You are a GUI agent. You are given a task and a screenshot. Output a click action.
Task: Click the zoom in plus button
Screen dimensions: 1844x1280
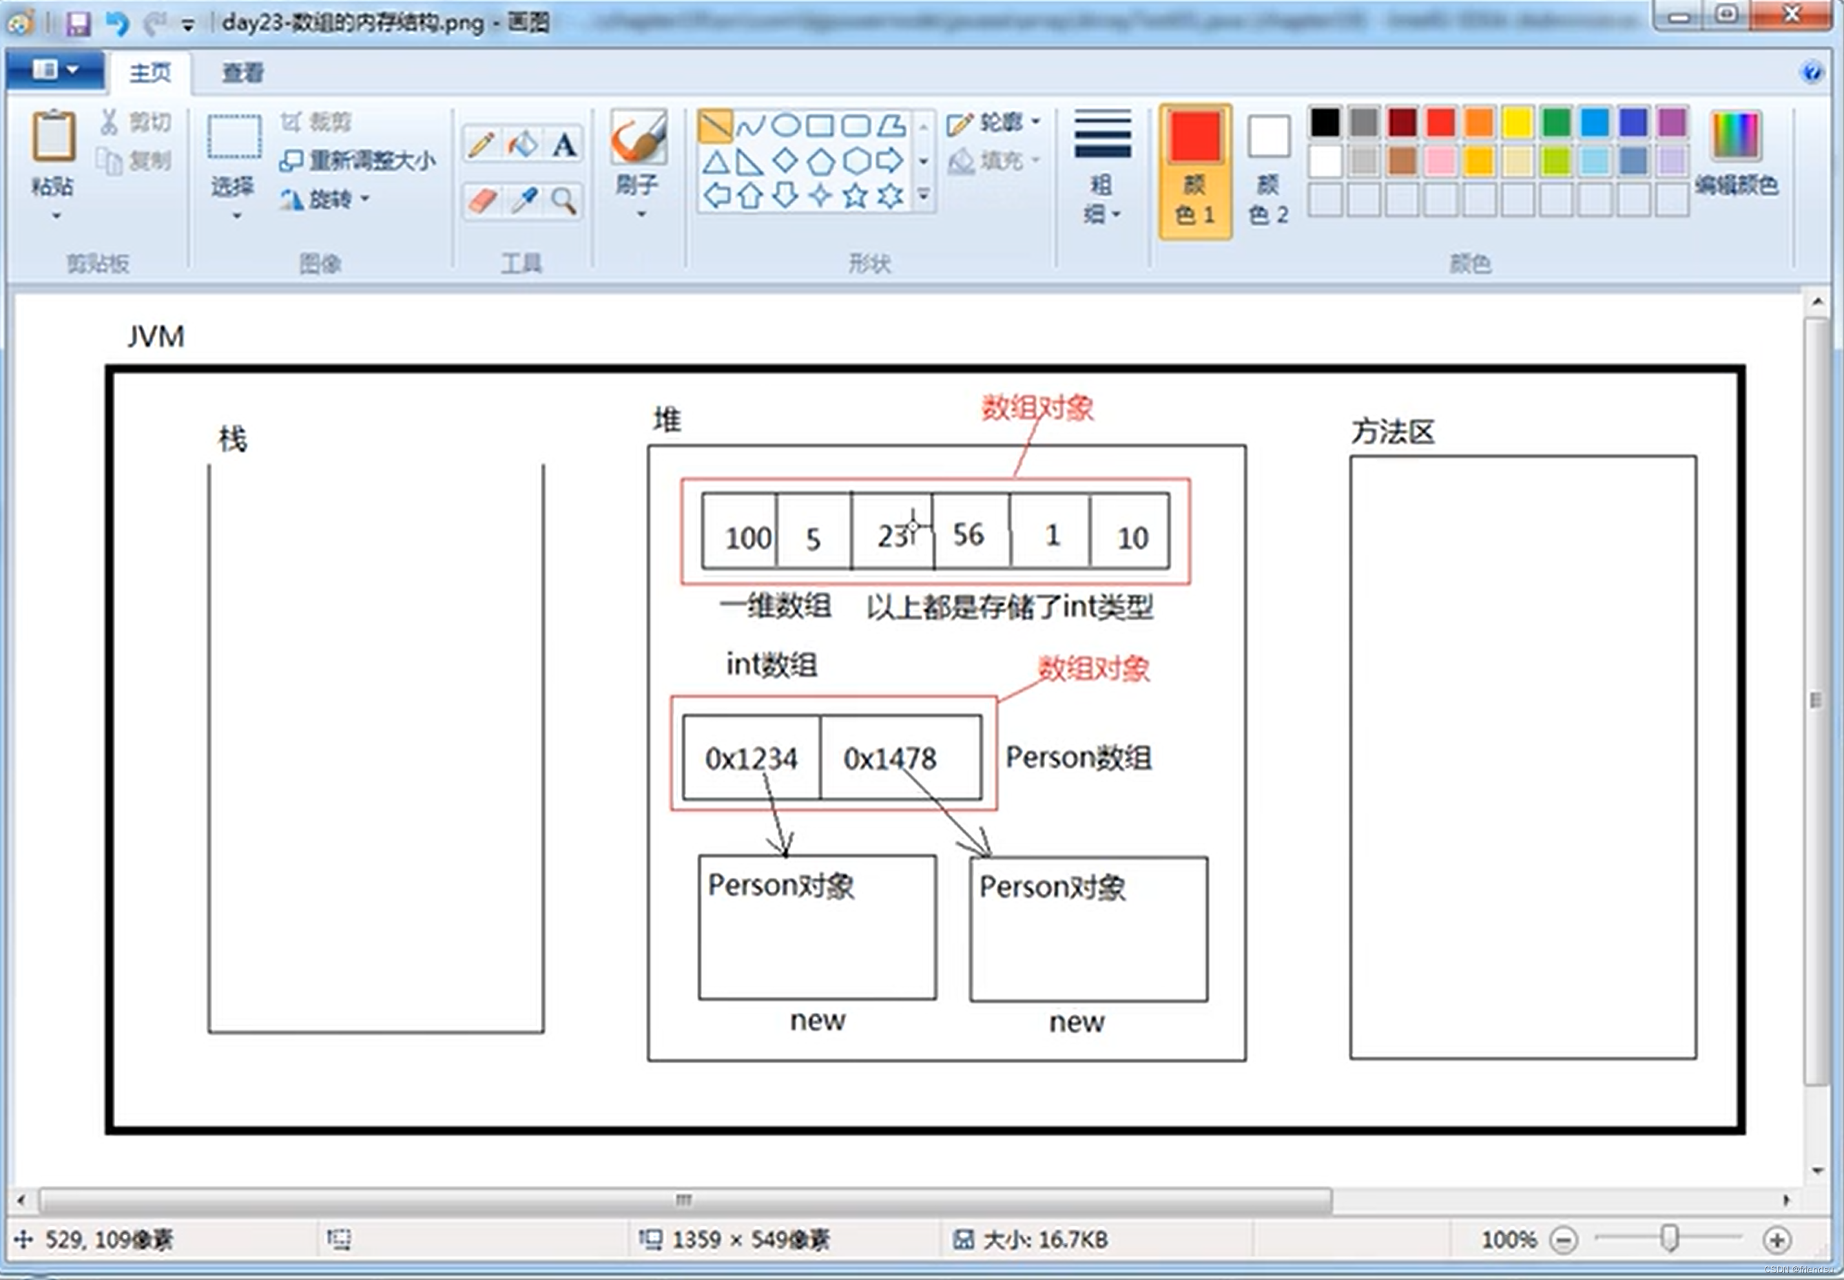[1777, 1241]
